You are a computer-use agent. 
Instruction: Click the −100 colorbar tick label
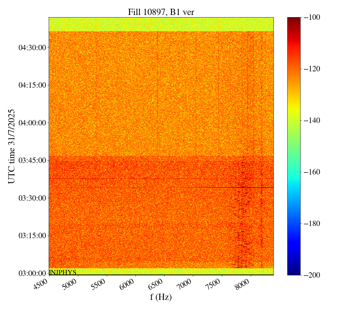click(312, 17)
